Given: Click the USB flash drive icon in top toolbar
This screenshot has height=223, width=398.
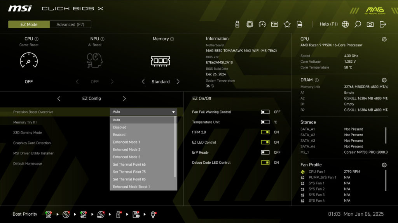Looking at the screenshot, I should pos(237,24).
